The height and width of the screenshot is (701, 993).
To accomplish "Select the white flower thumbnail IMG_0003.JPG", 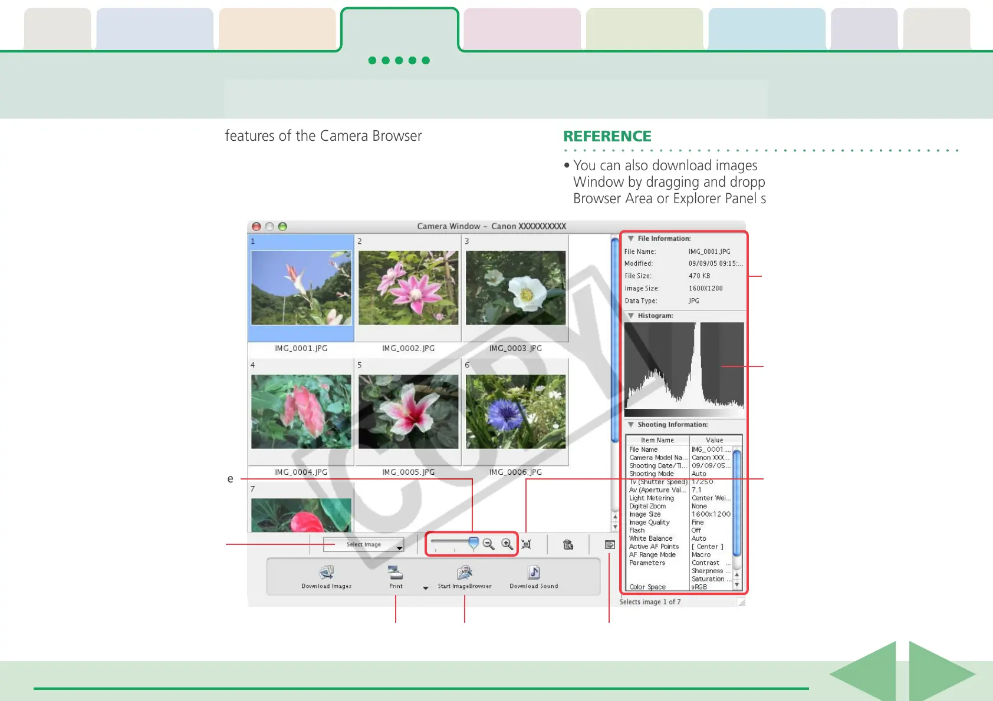I will click(x=515, y=288).
